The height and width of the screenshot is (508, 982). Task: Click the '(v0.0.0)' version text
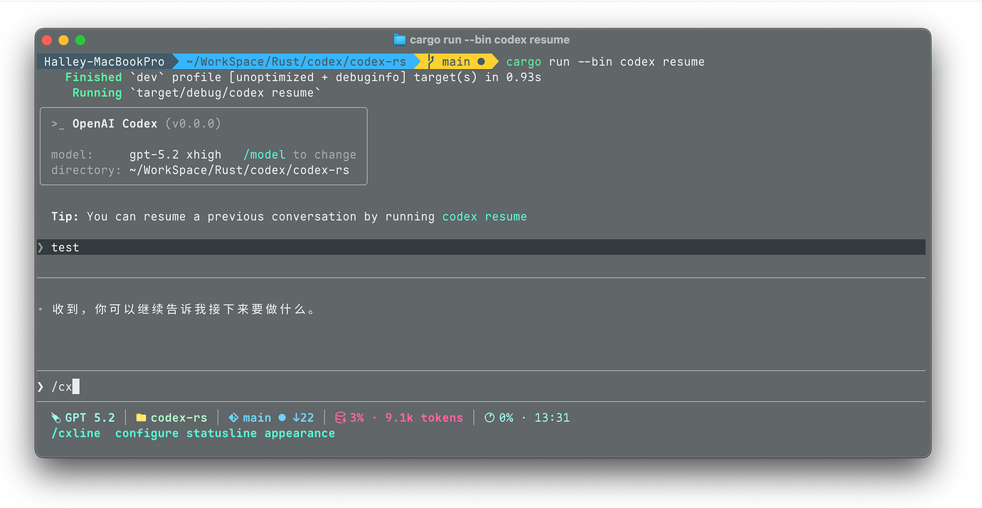pos(193,124)
